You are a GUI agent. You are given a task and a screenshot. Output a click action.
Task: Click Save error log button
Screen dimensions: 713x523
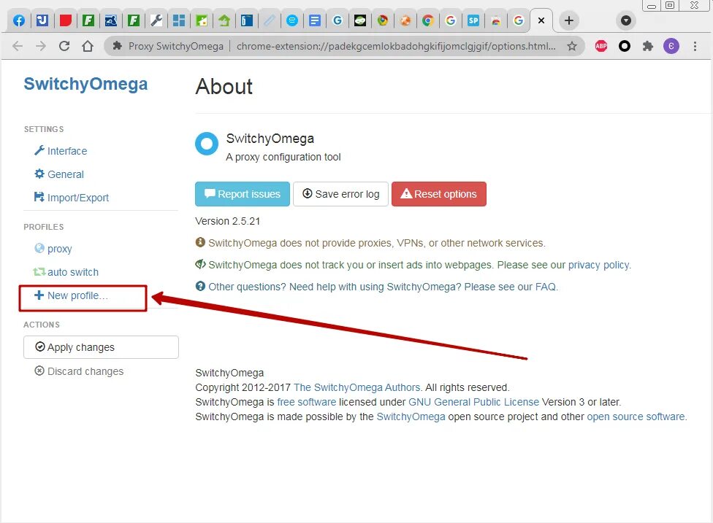tap(340, 194)
